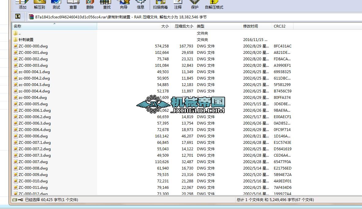362x209 pixels.
Task: Sort by Modified time (修改时间) column header
Action: click(x=257, y=26)
